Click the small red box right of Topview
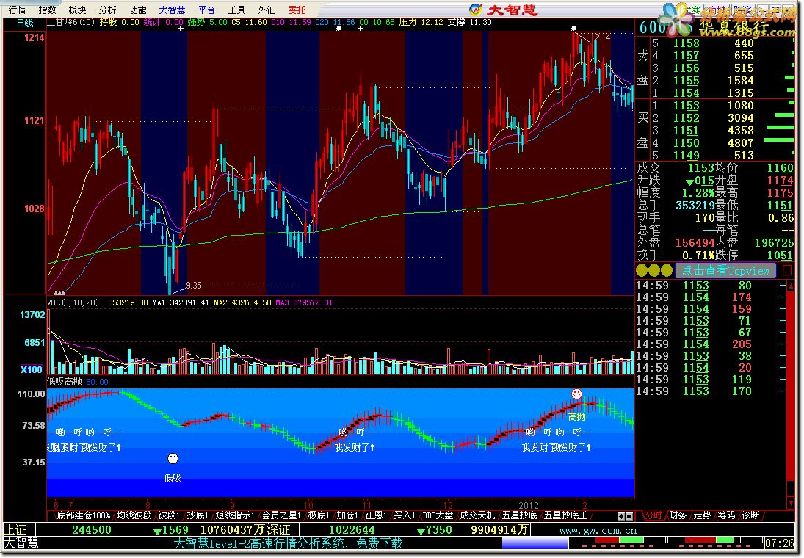 (x=787, y=270)
